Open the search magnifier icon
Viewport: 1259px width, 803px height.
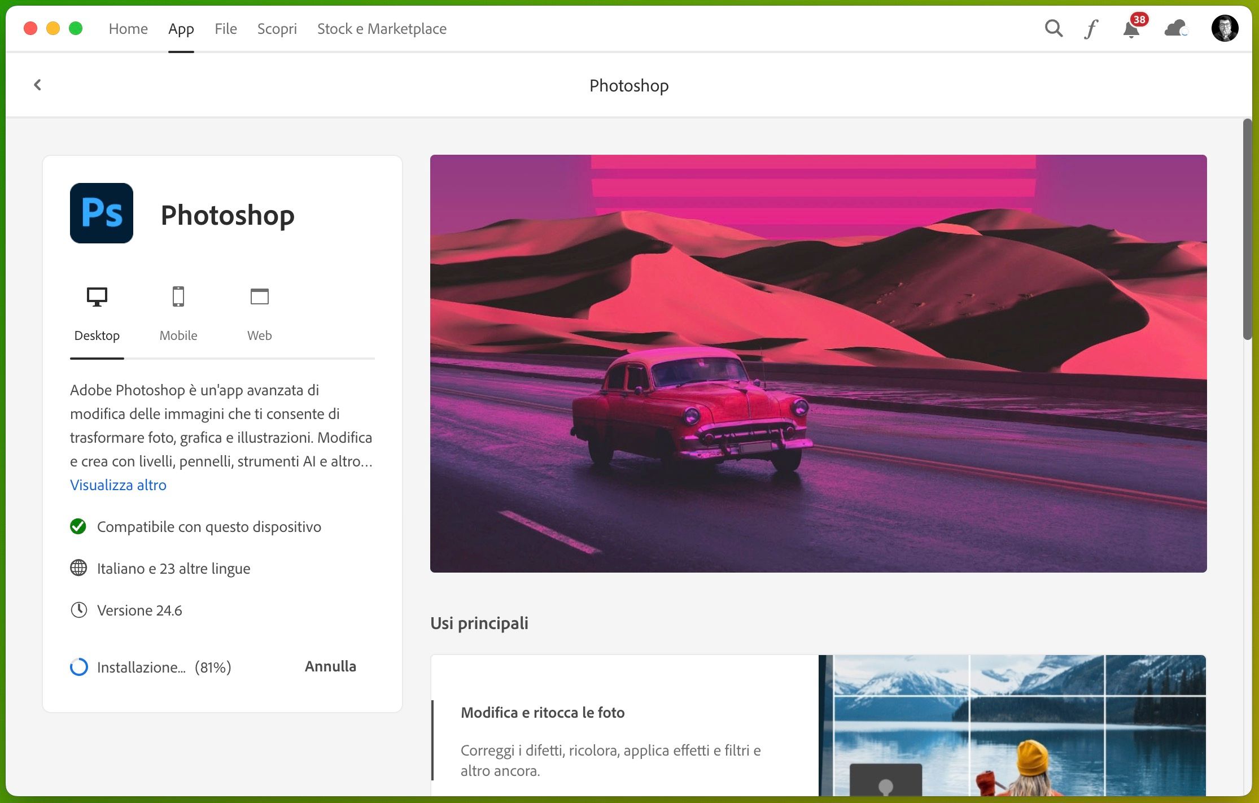[1053, 28]
